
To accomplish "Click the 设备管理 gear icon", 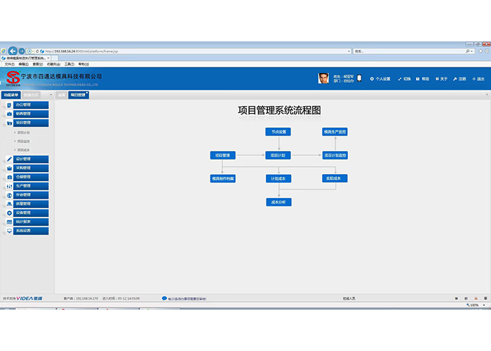I will tap(9, 213).
